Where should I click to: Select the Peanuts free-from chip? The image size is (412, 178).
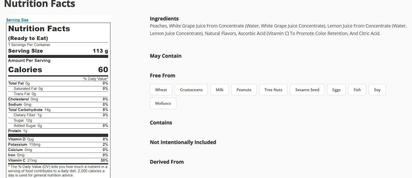(244, 90)
